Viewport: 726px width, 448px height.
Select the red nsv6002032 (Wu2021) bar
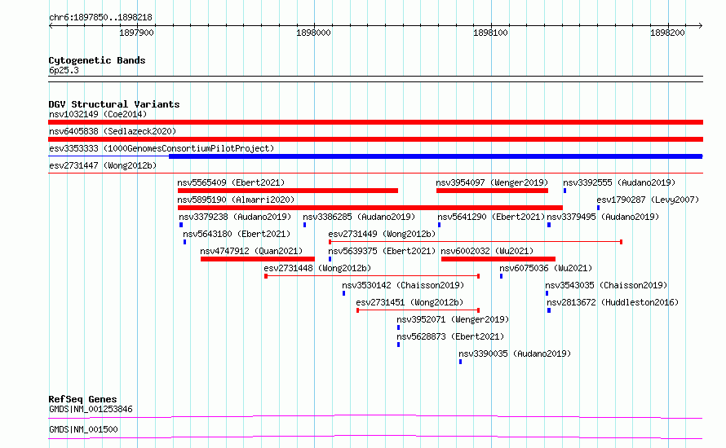pos(498,259)
